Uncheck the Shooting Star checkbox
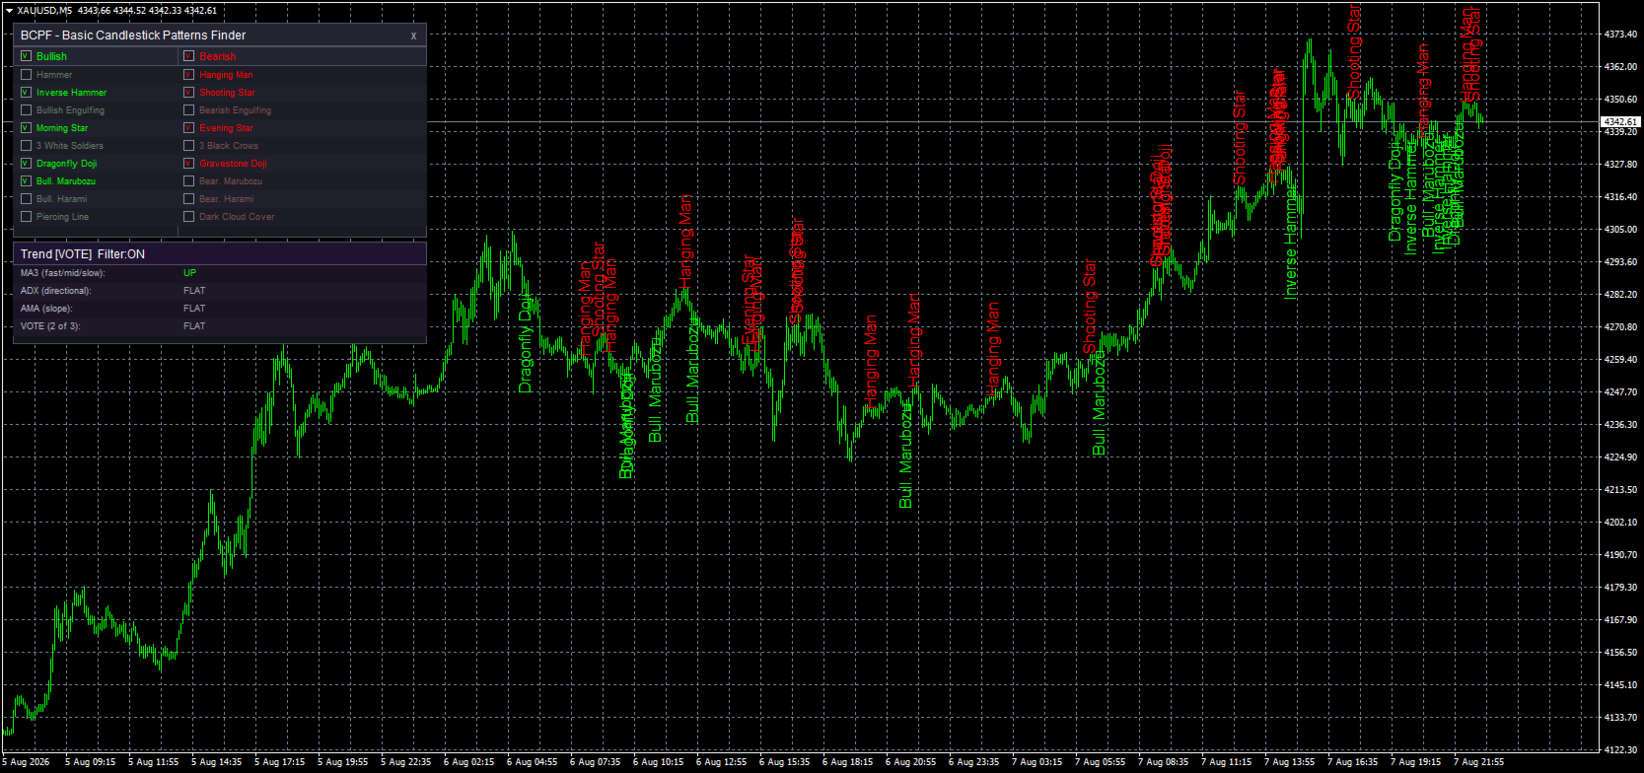1644x773 pixels. click(x=189, y=92)
